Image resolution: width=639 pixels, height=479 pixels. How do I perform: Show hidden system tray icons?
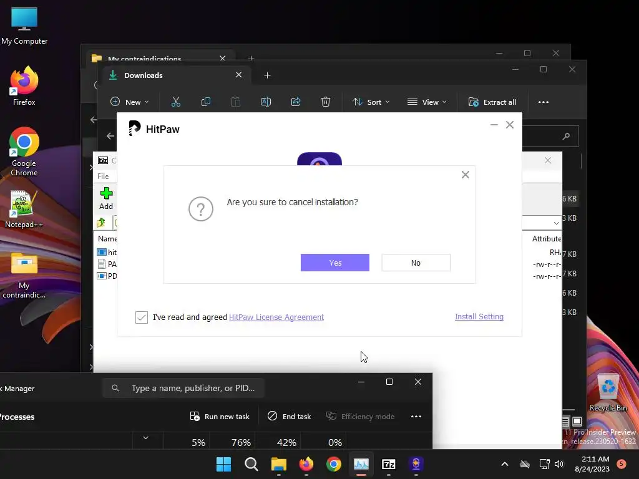coord(504,464)
